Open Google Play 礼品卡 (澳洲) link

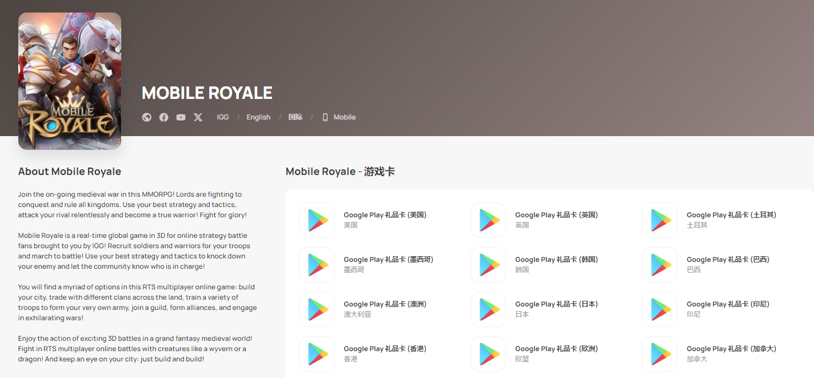(385, 304)
